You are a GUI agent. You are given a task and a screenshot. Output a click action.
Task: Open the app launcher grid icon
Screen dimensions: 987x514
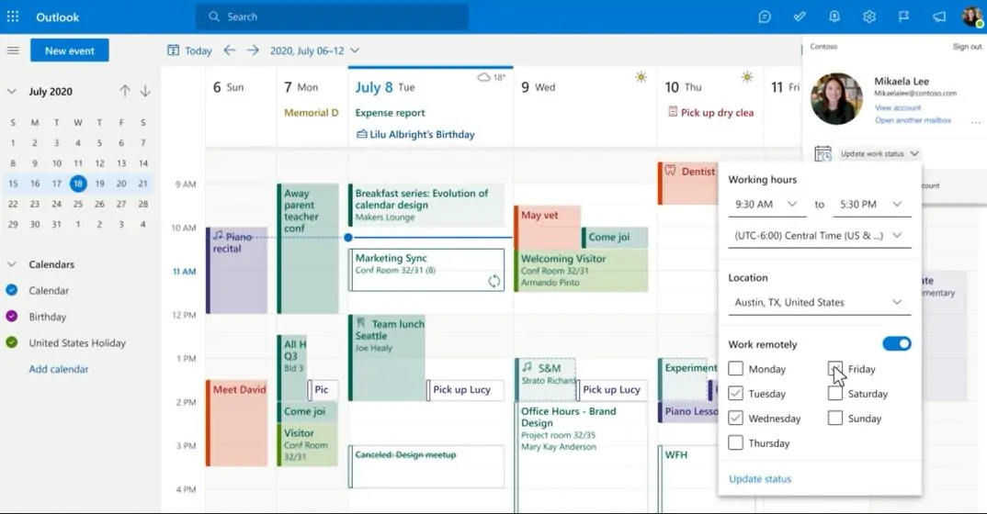(x=13, y=17)
